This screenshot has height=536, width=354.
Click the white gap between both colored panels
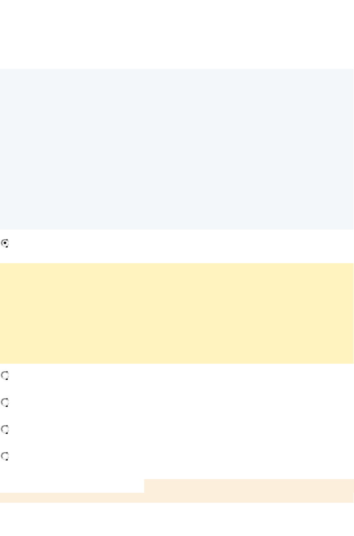[177, 253]
